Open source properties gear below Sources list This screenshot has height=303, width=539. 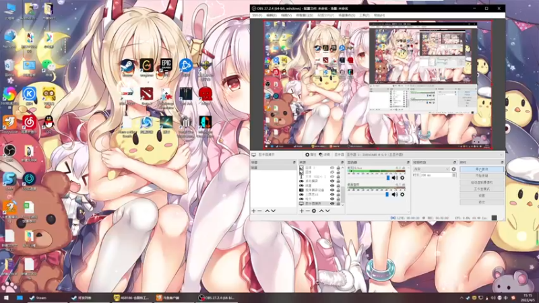pyautogui.click(x=314, y=211)
